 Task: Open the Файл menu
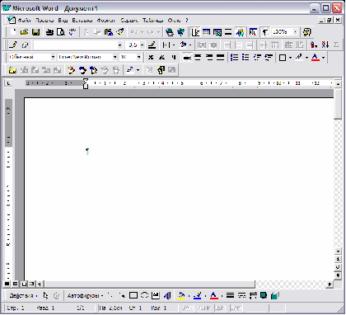[24, 21]
